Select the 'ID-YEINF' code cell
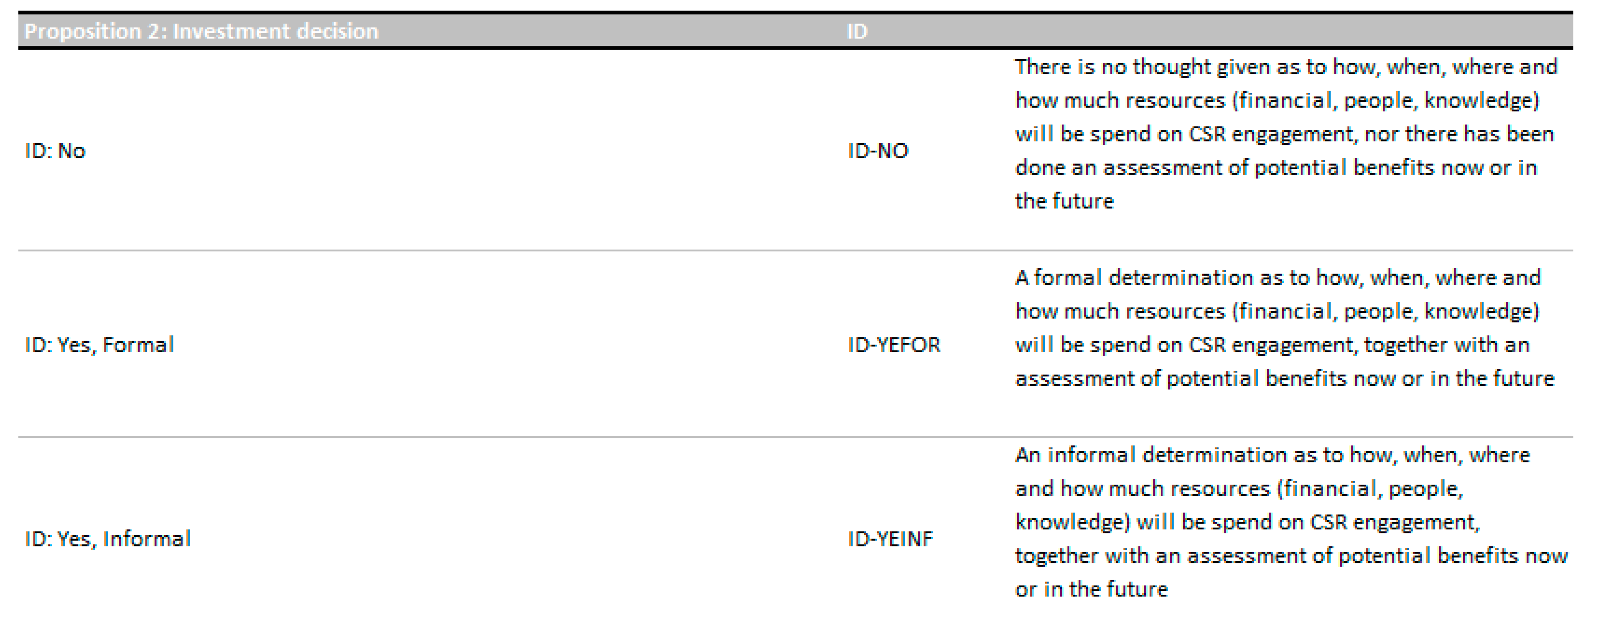Viewport: 1597px width, 625px height. tap(889, 538)
